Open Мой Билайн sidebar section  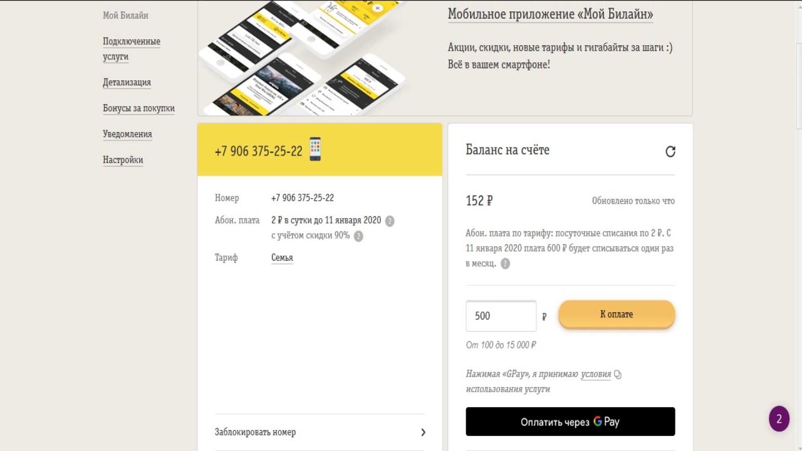point(125,16)
